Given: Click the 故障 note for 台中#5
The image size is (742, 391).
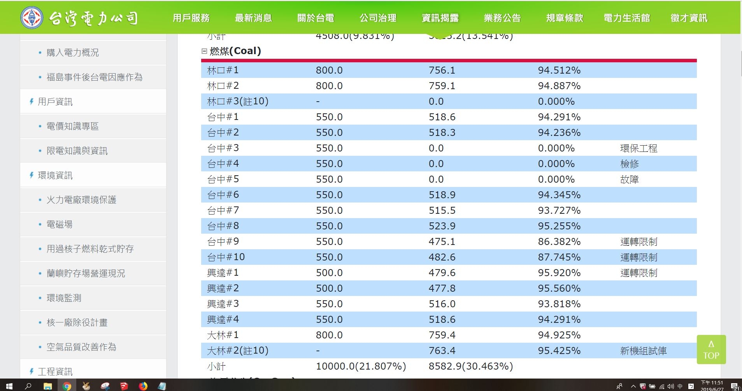Looking at the screenshot, I should 630,180.
